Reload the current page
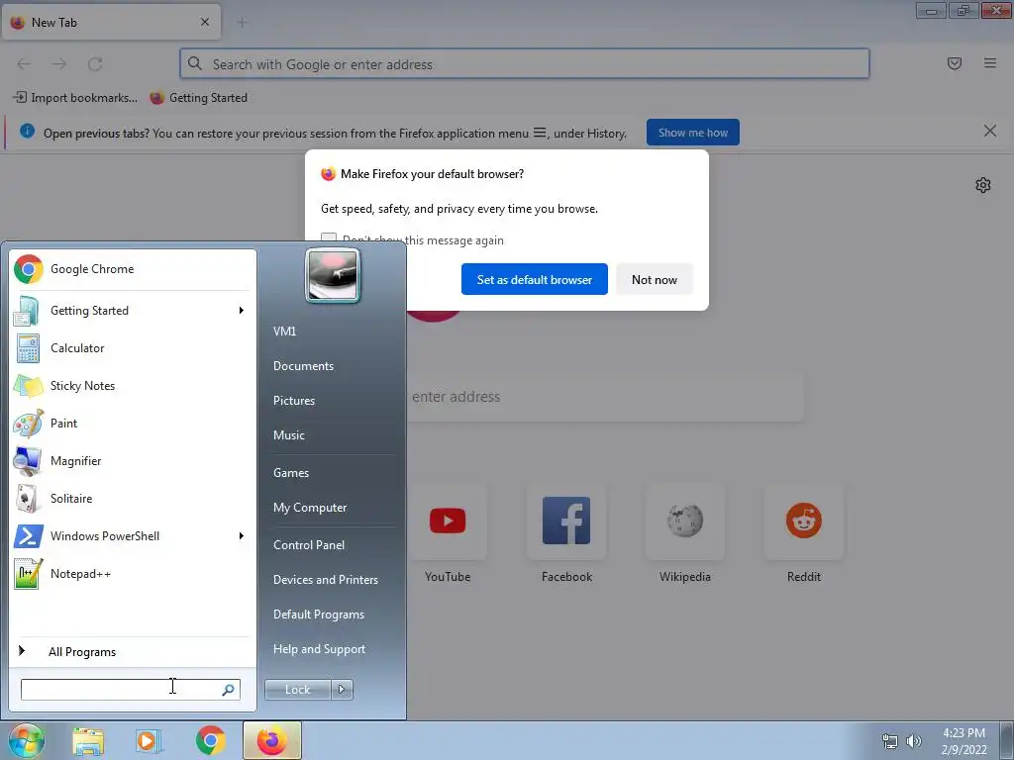The width and height of the screenshot is (1014, 760). tap(95, 64)
